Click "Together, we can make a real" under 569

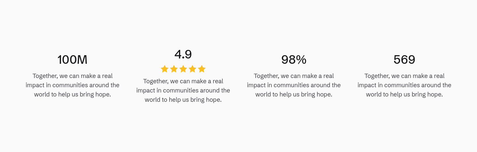(x=404, y=76)
